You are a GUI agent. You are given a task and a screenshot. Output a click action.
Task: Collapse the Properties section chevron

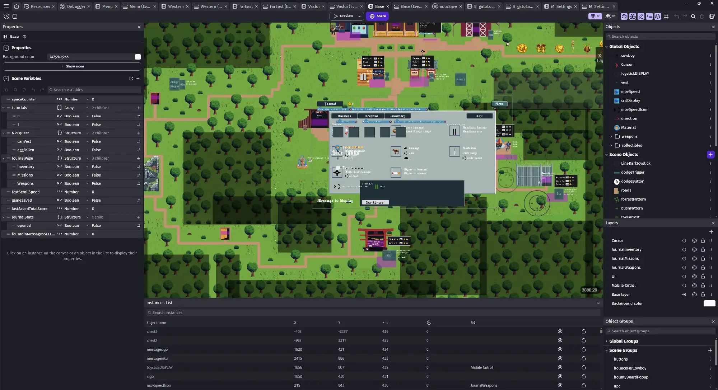point(6,48)
